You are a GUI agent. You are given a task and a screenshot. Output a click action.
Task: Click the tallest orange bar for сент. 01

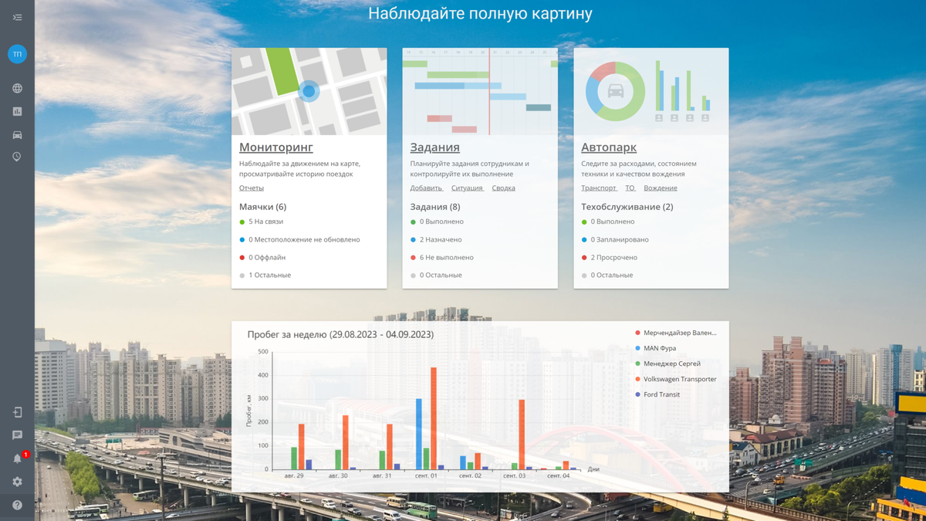coord(434,418)
